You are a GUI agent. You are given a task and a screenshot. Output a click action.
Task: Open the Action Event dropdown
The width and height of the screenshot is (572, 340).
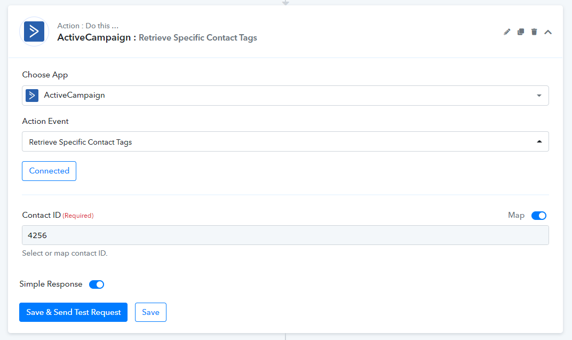(285, 141)
